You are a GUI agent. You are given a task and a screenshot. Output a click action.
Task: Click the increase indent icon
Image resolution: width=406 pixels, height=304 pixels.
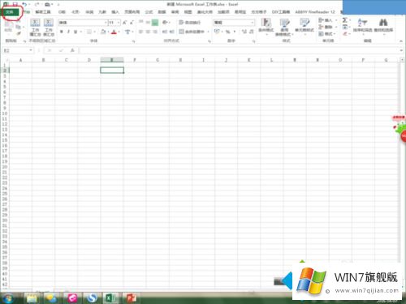pyautogui.click(x=171, y=32)
